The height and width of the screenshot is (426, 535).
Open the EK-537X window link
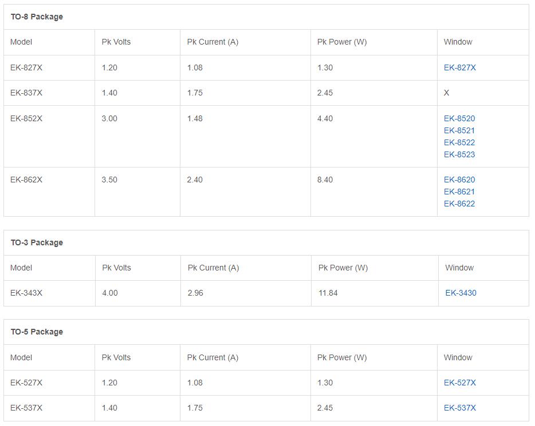[459, 408]
